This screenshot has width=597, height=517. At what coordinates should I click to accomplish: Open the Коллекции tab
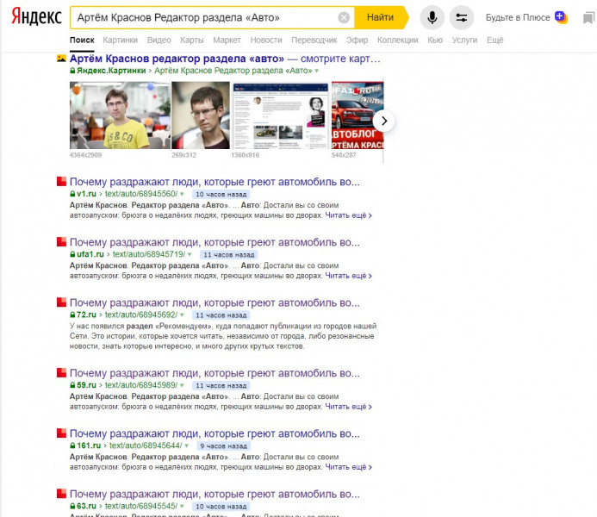pos(397,40)
